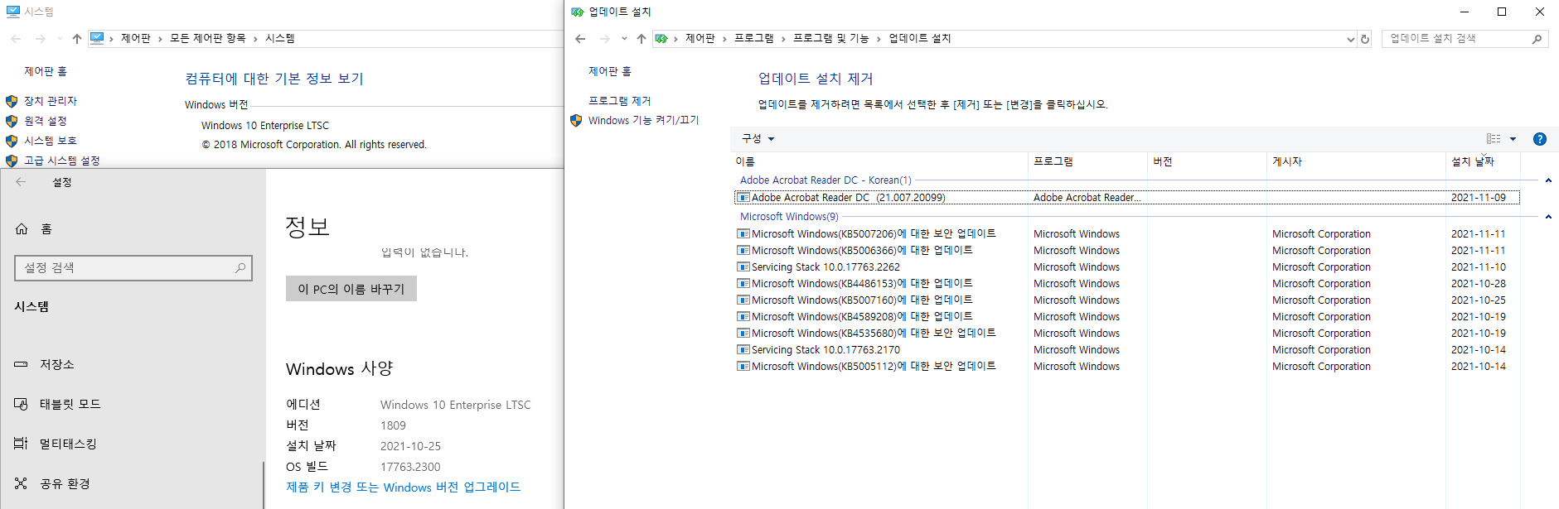Open address bar history dropdown in updates window

click(x=1351, y=39)
